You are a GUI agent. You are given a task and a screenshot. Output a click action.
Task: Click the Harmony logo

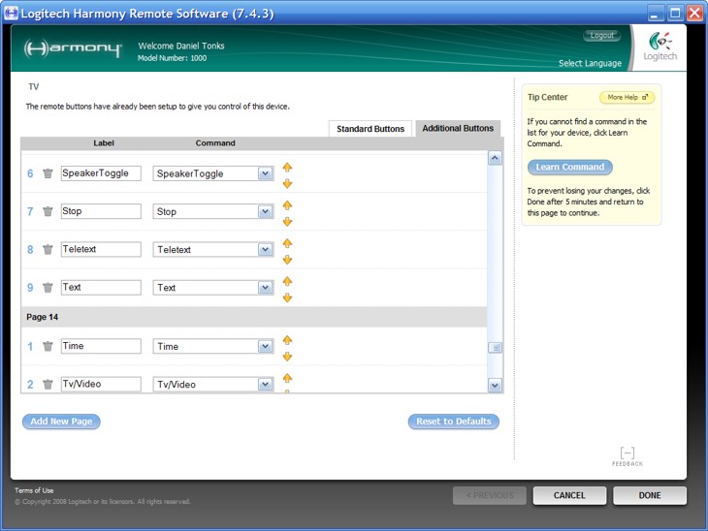click(x=73, y=48)
